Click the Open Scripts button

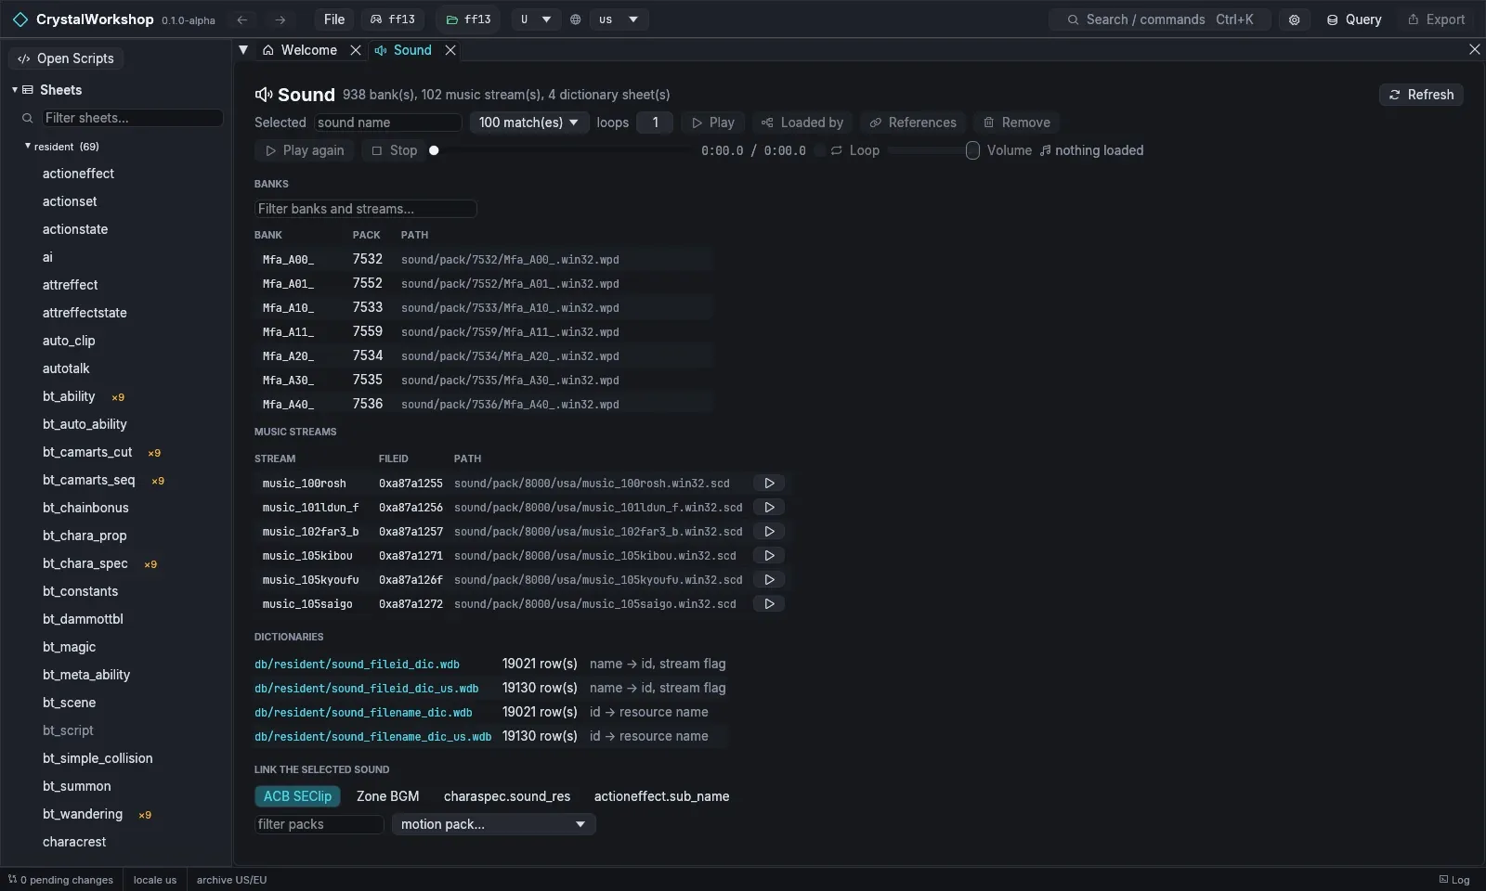[66, 58]
